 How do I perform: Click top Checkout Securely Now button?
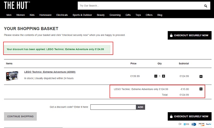pos(190,35)
